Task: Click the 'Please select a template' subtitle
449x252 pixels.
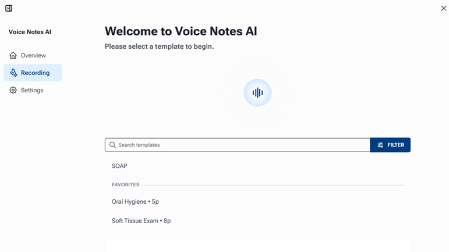Action: coord(159,46)
